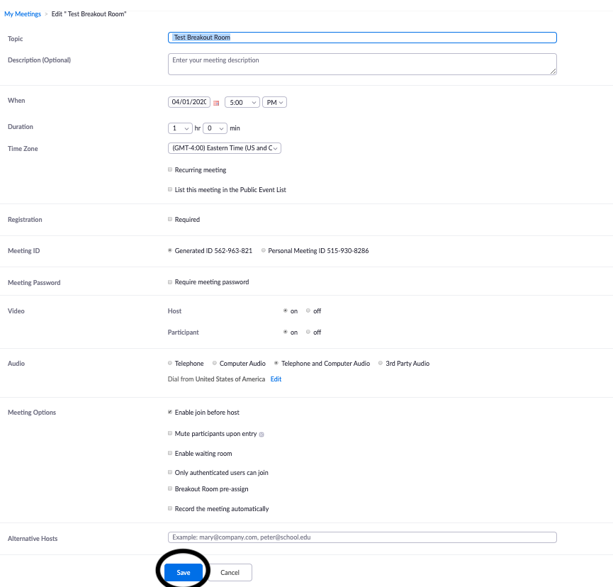Click the Meeting Options section label
This screenshot has height=587, width=613.
coord(32,412)
